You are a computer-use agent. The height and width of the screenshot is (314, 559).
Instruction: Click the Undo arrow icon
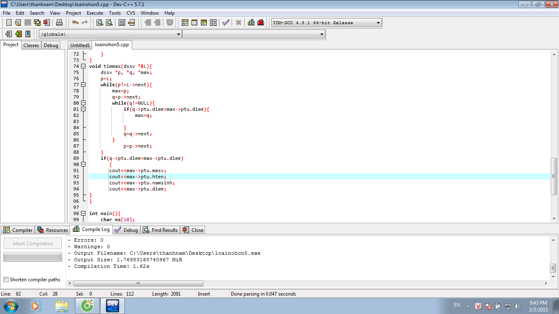point(75,22)
